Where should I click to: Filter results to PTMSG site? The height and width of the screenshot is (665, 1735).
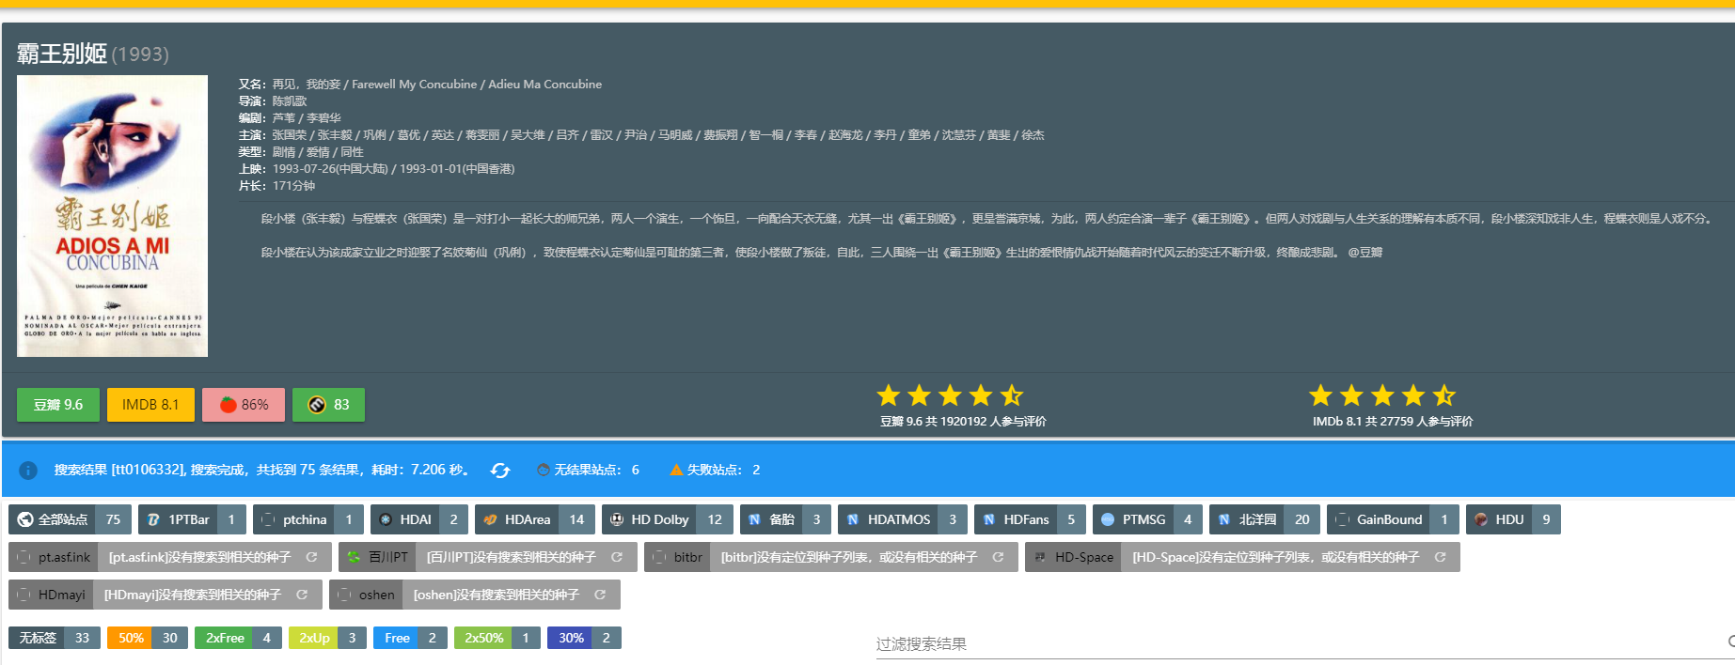point(1147,519)
